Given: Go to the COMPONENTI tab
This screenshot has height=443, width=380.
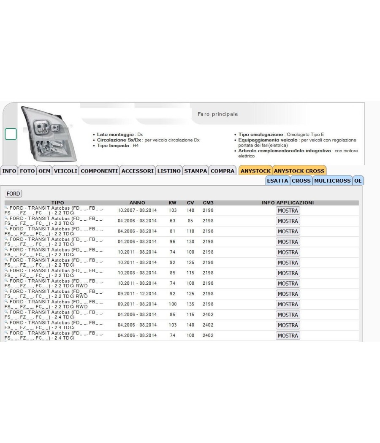Looking at the screenshot, I should pos(99,170).
